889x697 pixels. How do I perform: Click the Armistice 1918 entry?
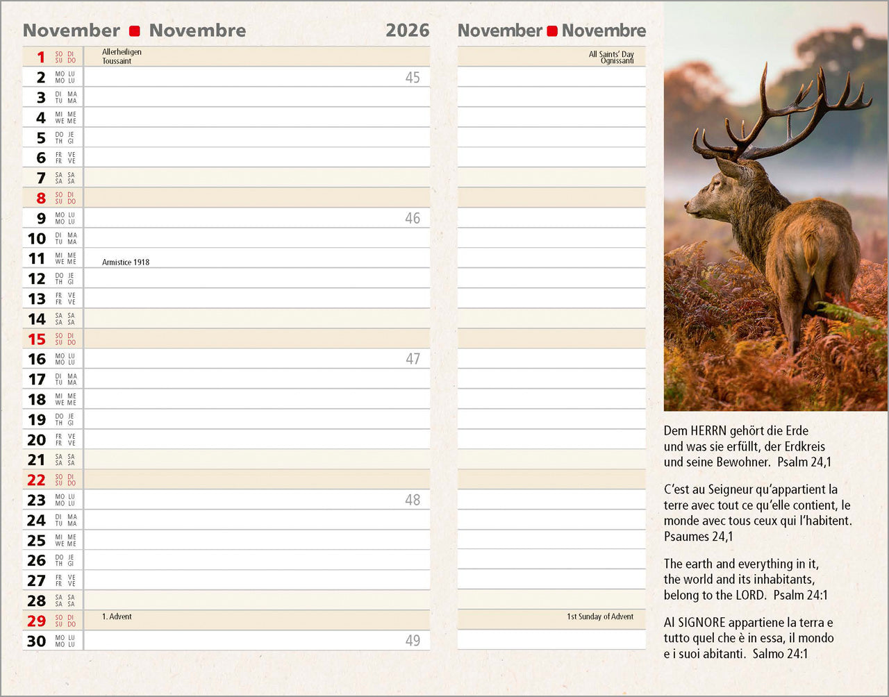(x=126, y=262)
